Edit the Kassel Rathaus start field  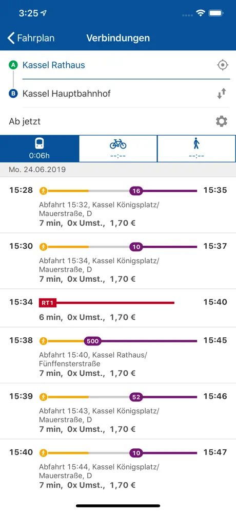[x=117, y=65]
